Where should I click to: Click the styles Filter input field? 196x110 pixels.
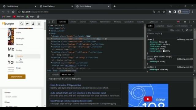coord(158,30)
